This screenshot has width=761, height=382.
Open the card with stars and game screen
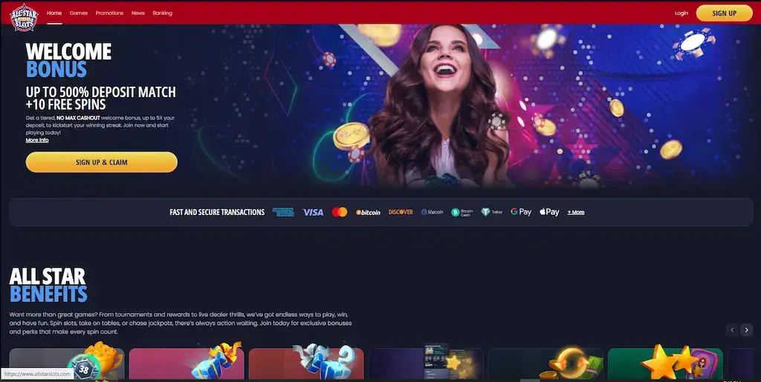[426, 363]
